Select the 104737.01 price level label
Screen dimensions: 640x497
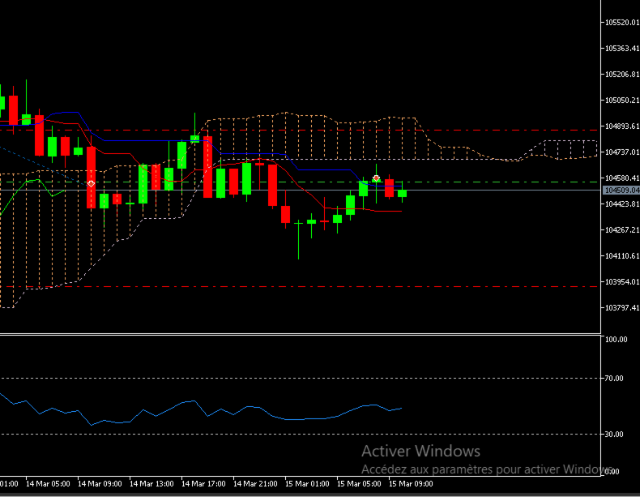[x=622, y=152]
